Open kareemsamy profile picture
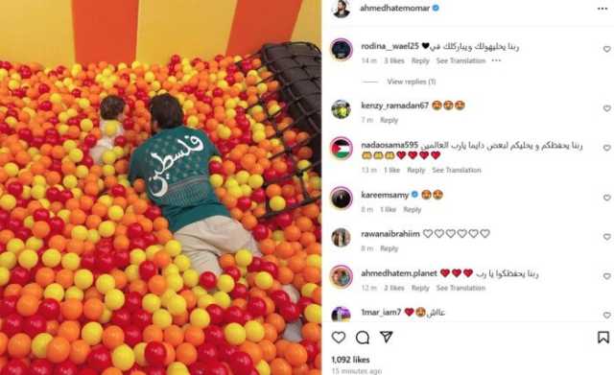This screenshot has height=375, width=614. click(342, 198)
